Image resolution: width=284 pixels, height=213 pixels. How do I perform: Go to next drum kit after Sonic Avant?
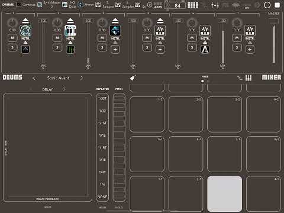(x=82, y=78)
